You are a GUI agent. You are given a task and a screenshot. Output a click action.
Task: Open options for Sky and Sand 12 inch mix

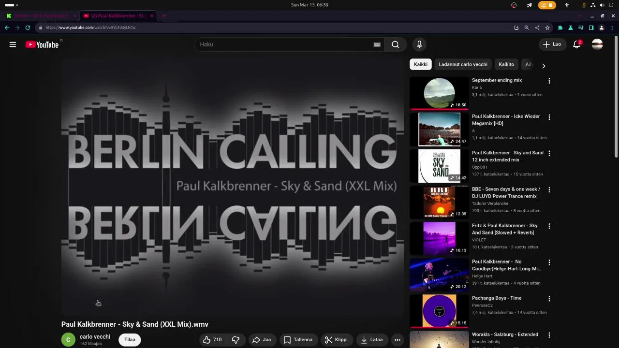click(549, 153)
